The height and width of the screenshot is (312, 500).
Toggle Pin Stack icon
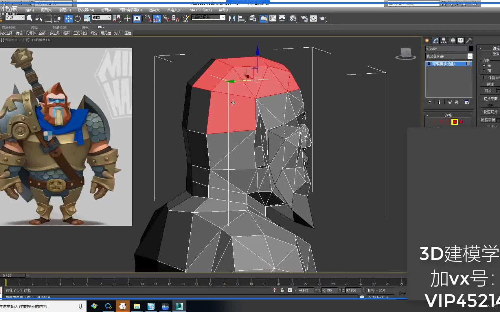point(429,102)
